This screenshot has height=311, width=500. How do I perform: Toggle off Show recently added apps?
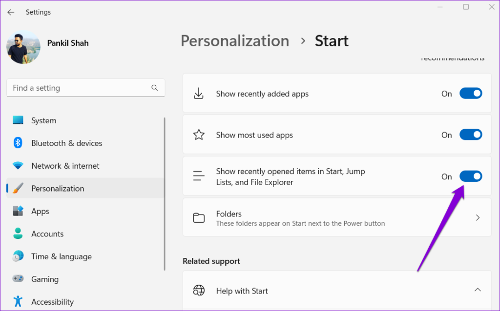[470, 93]
